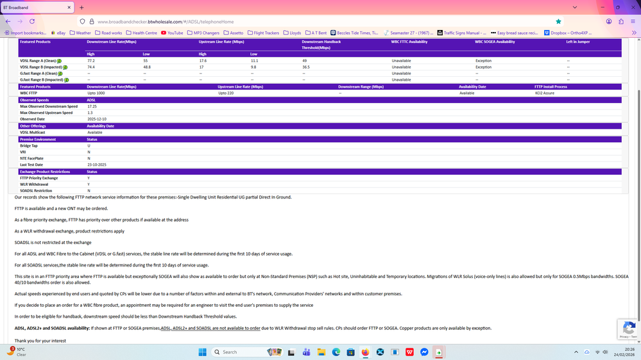This screenshot has width=641, height=360.
Task: Click the Observed Date value 2025-12-10
Action: 97,119
